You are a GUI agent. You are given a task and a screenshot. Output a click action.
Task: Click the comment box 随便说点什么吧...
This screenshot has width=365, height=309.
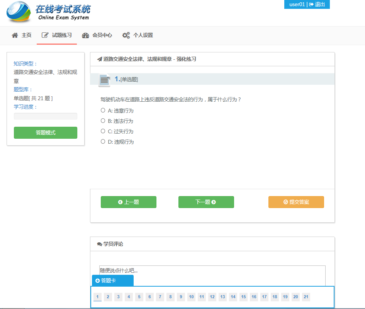tap(212, 276)
